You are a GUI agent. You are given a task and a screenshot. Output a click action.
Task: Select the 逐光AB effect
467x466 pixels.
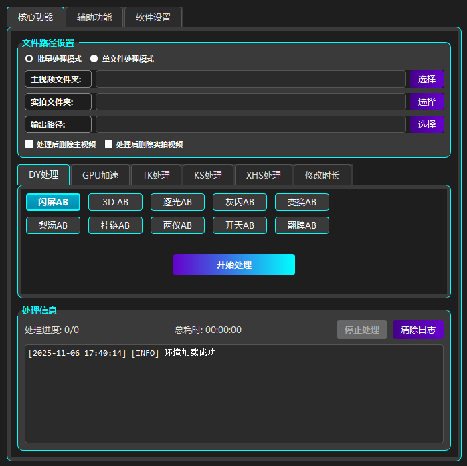(x=177, y=202)
